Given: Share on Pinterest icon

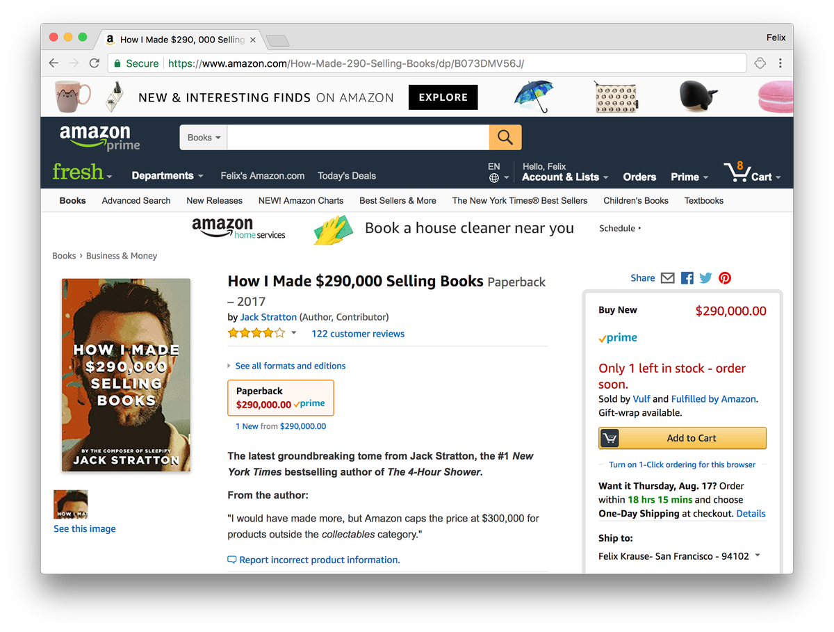Looking at the screenshot, I should [x=725, y=278].
